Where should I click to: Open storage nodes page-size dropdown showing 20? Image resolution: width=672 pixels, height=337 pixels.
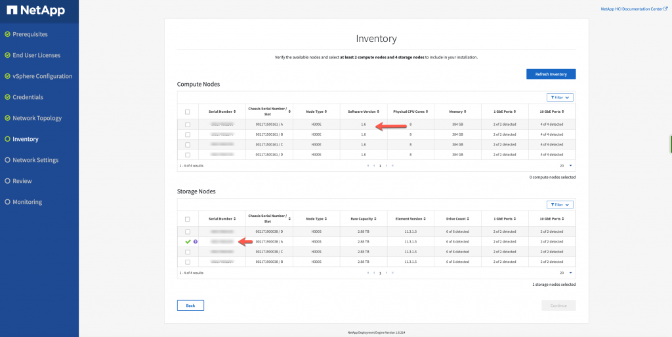(x=566, y=273)
